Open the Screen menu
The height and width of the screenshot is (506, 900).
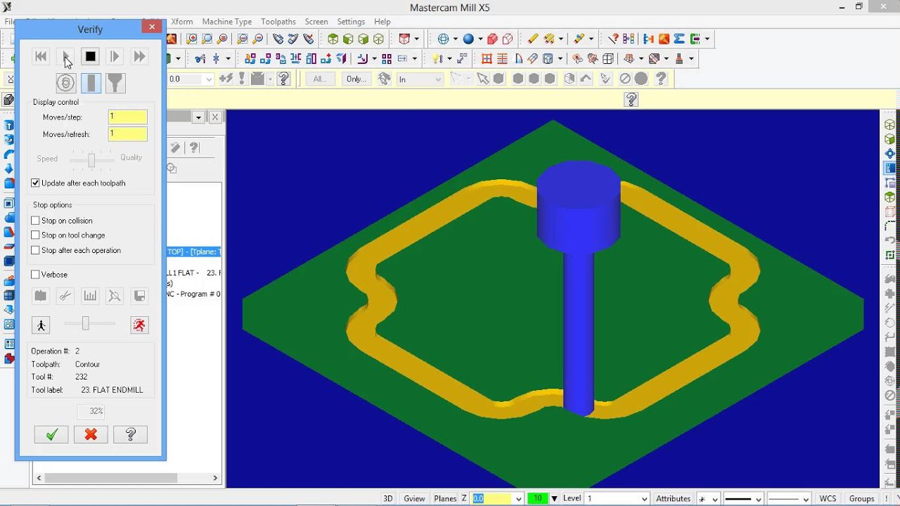pyautogui.click(x=316, y=22)
